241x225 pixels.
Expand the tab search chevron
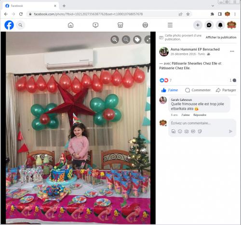[x=213, y=6]
